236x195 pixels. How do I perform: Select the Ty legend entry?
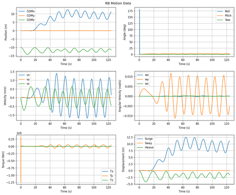click(x=108, y=176)
